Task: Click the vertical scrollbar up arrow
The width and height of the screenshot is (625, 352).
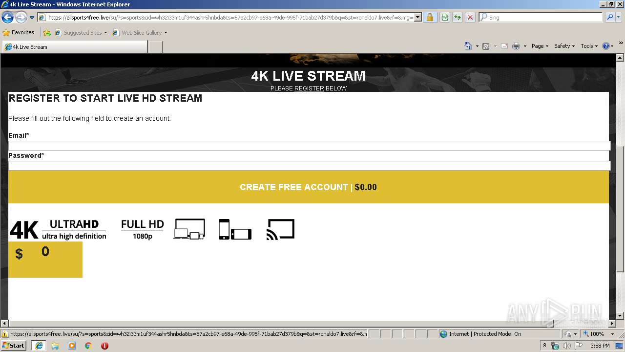Action: coord(620,57)
